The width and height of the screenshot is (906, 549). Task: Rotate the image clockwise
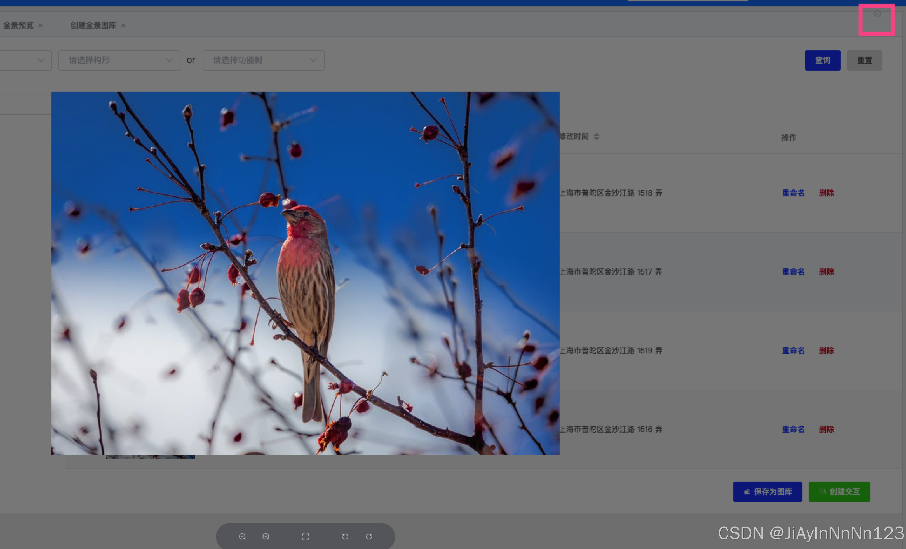pyautogui.click(x=369, y=537)
